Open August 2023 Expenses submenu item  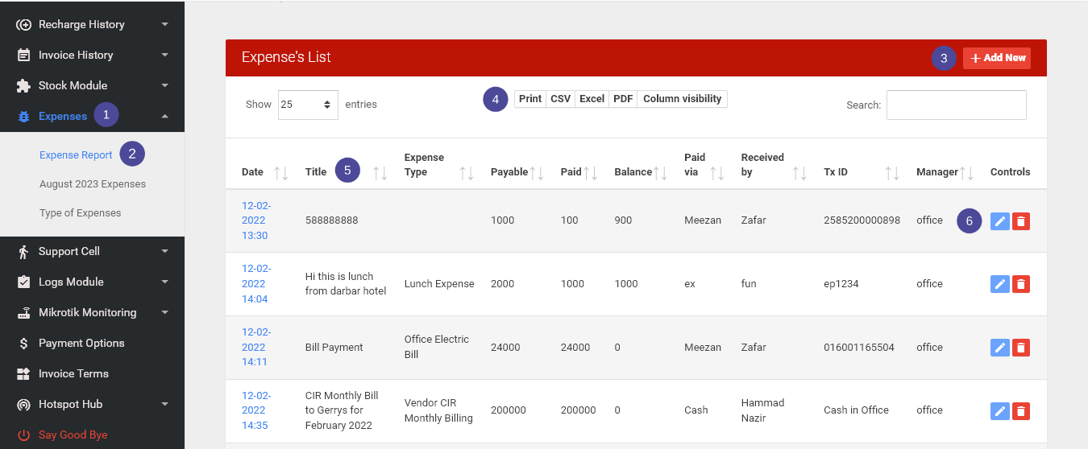coord(93,184)
